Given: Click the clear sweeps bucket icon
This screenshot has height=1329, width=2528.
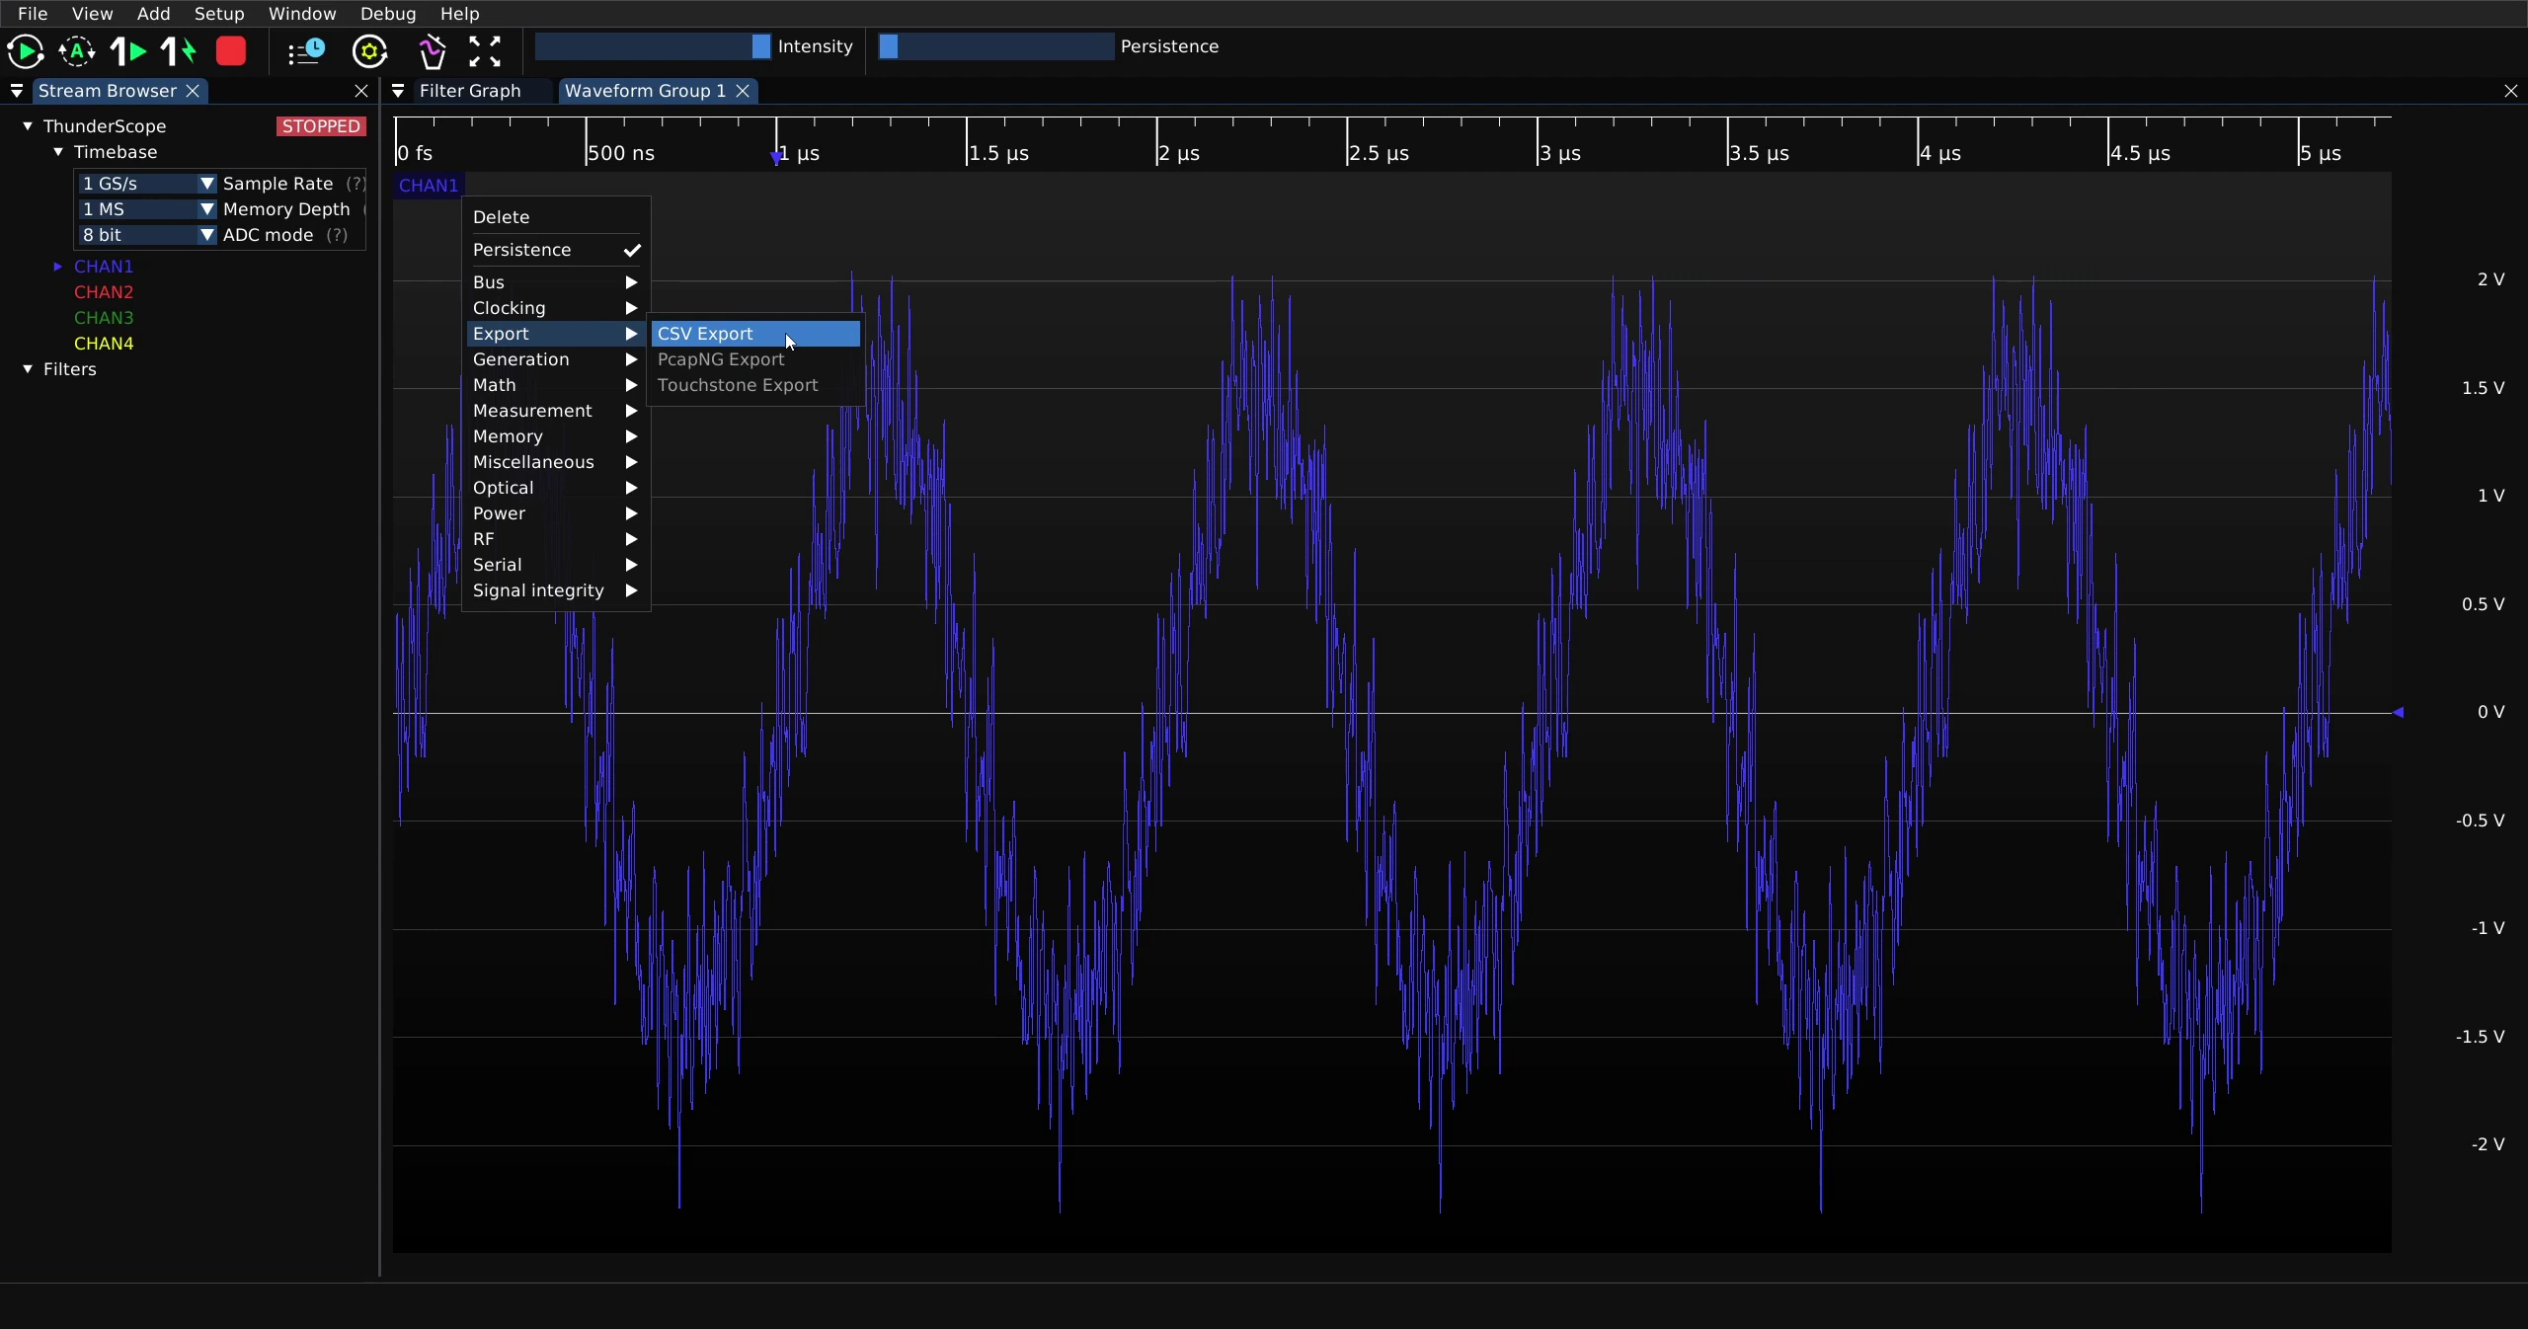Looking at the screenshot, I should [432, 51].
